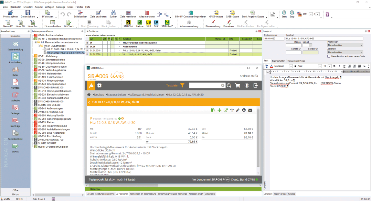Open the shopping cart in SIRADOS live
This screenshot has height=201, width=371.
(x=238, y=85)
